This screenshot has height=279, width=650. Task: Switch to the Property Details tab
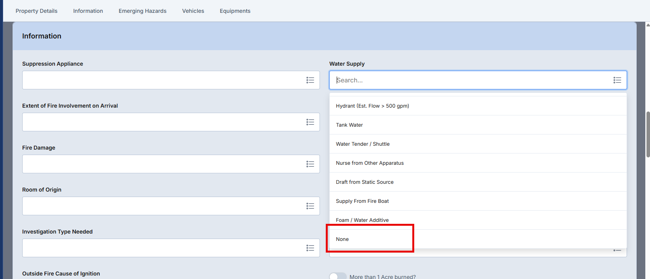click(x=36, y=11)
